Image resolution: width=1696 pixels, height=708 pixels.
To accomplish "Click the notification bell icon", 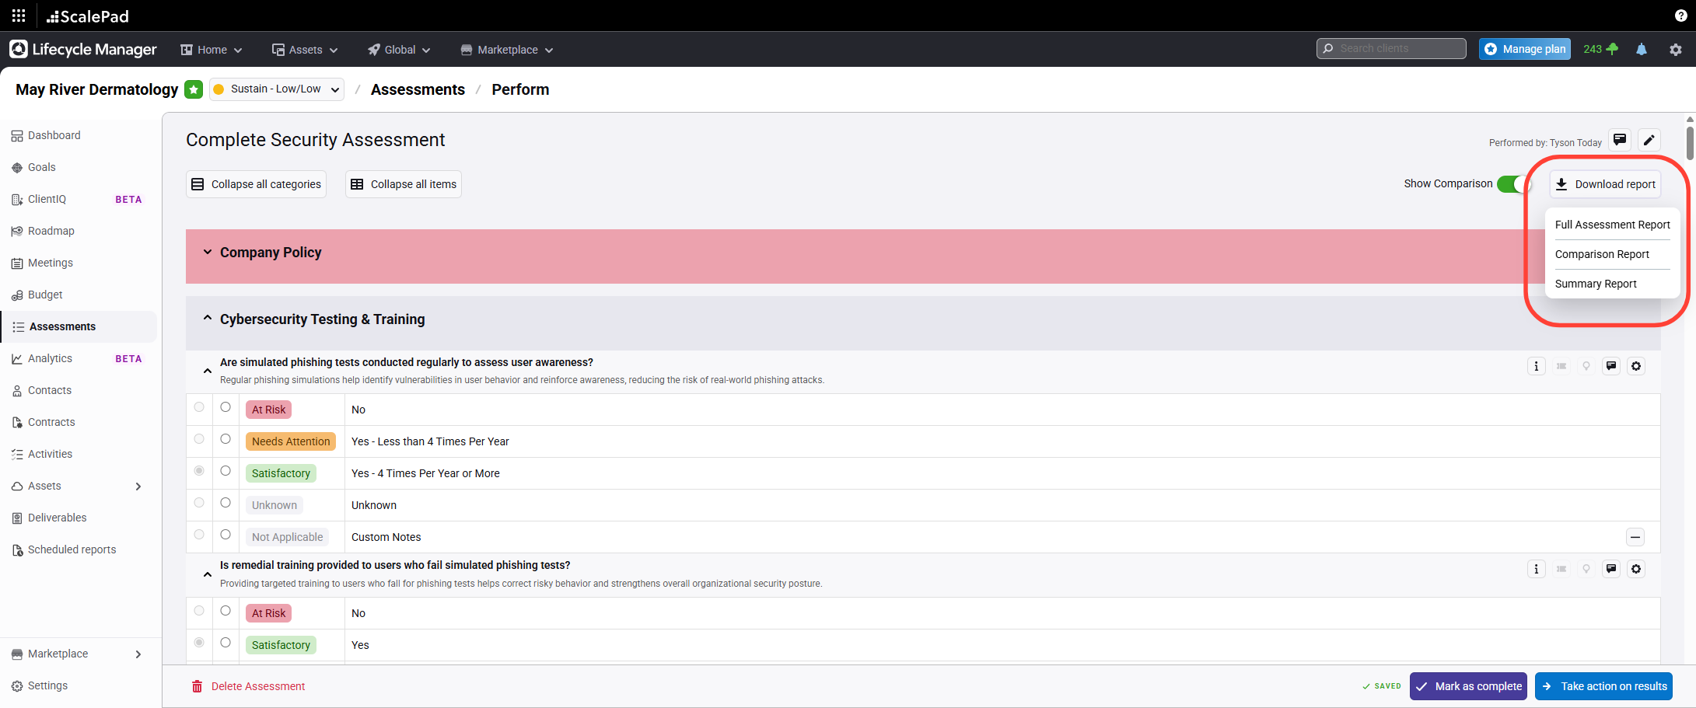I will (1641, 50).
